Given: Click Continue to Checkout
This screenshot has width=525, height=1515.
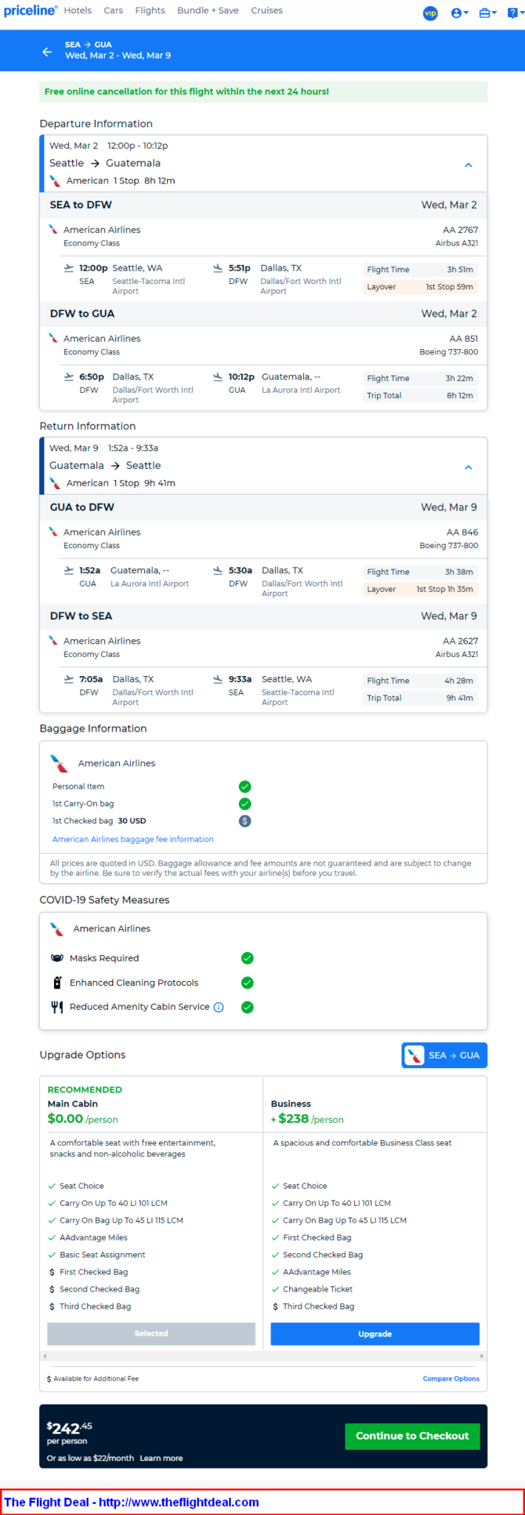Looking at the screenshot, I should tap(412, 1436).
